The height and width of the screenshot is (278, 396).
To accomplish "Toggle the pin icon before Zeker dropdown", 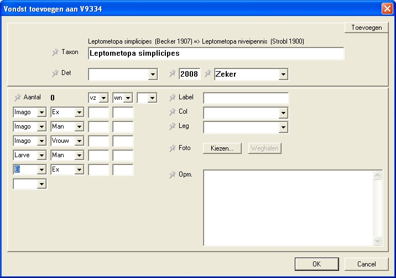I will point(208,74).
